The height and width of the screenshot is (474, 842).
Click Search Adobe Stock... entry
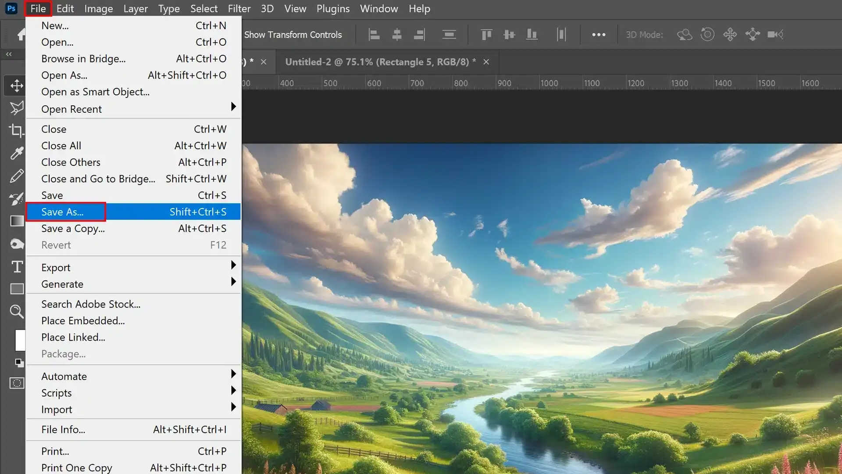133,304
